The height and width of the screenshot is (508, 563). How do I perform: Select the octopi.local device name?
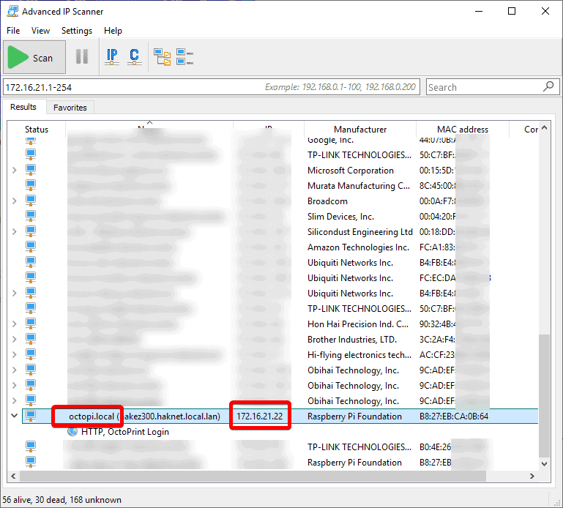(x=92, y=416)
